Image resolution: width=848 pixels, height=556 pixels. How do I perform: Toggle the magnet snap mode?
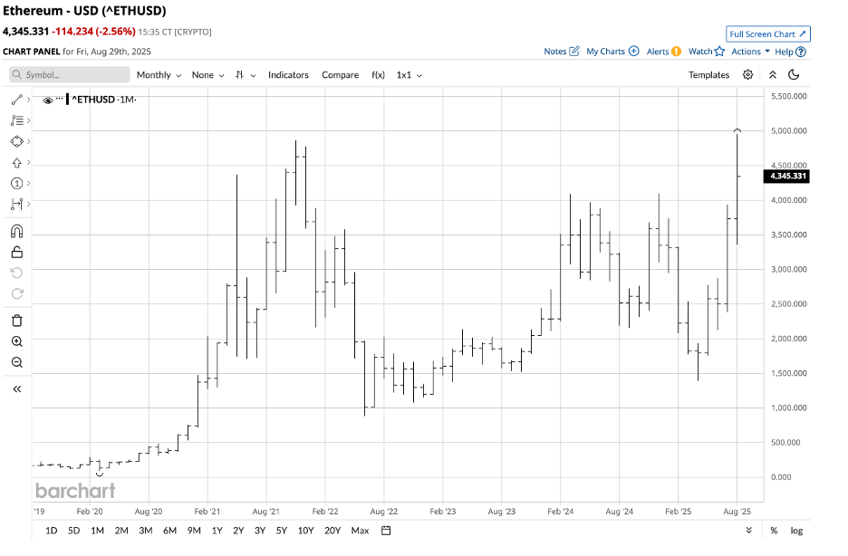(17, 231)
